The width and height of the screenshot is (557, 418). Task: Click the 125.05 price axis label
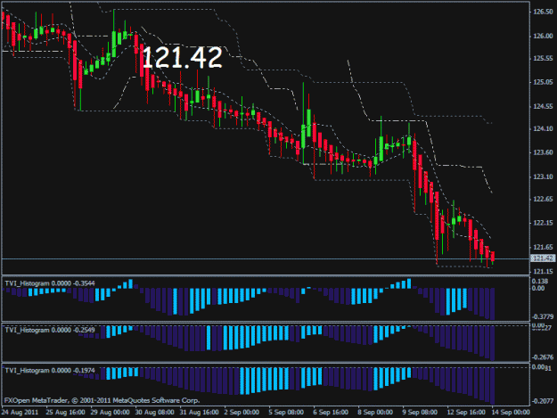[x=543, y=82]
